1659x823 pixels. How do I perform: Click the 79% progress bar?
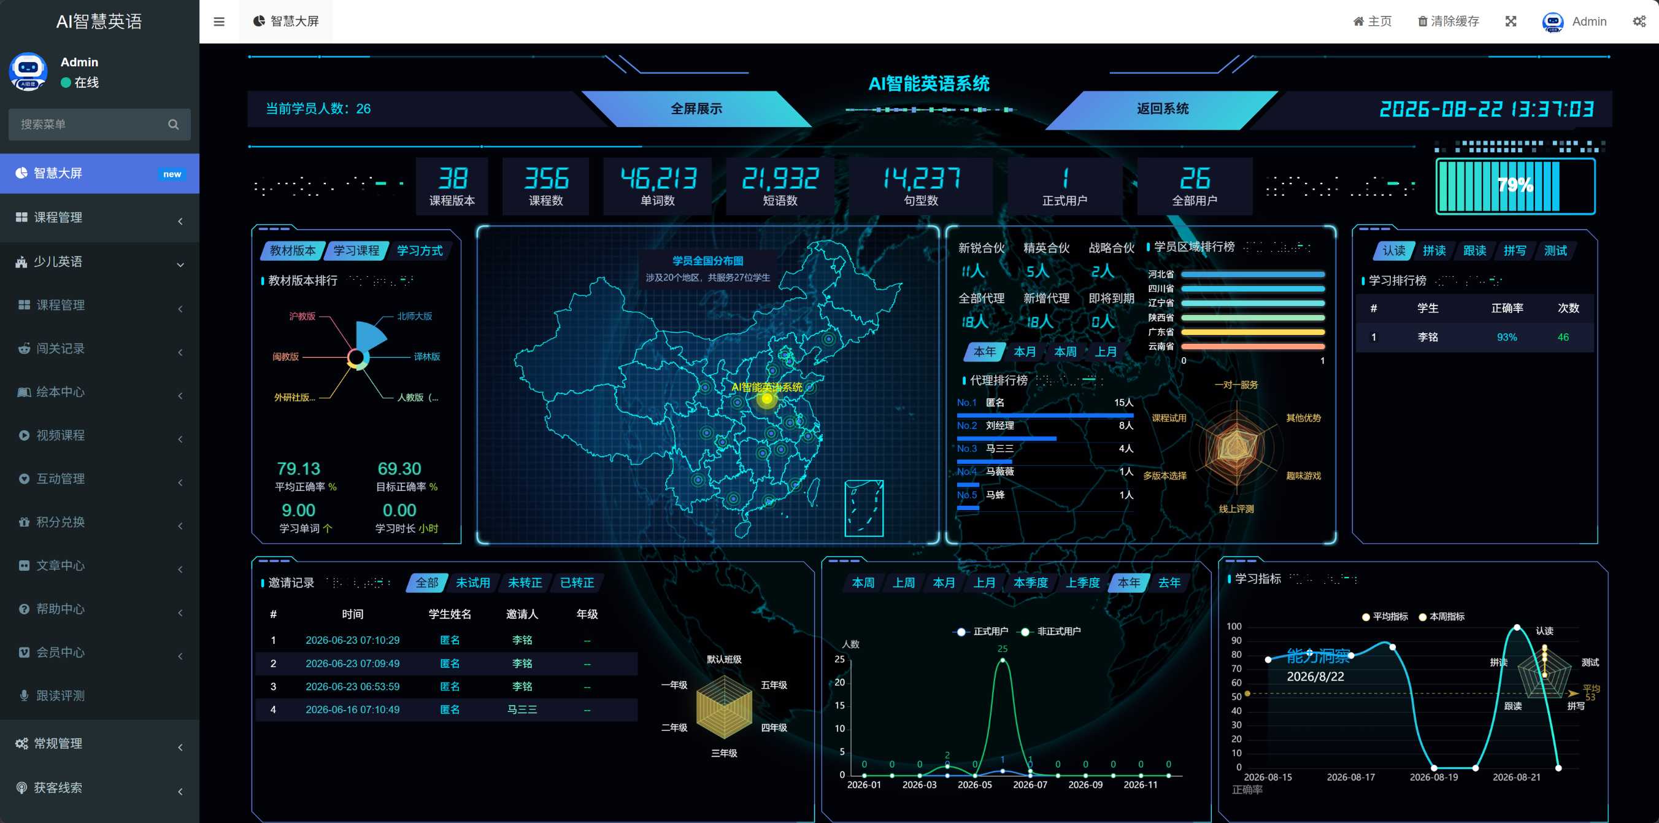[1515, 185]
